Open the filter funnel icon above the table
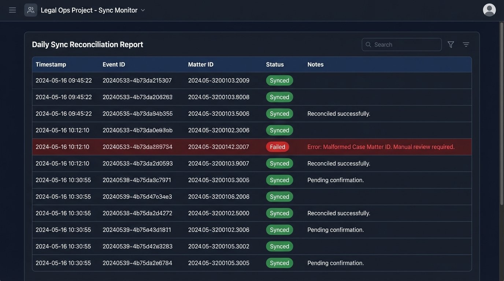Screen dimensions: 504x281 (451, 44)
